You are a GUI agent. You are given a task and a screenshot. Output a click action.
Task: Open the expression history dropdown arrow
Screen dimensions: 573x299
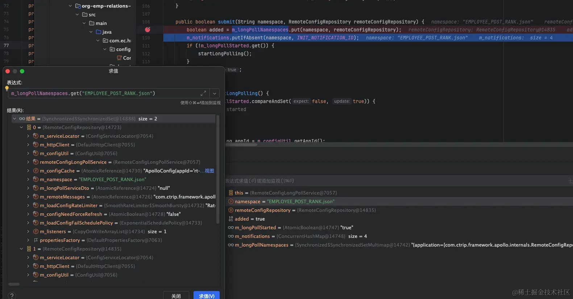pyautogui.click(x=215, y=93)
